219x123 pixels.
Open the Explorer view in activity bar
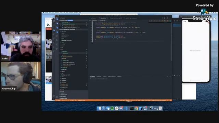(57, 19)
